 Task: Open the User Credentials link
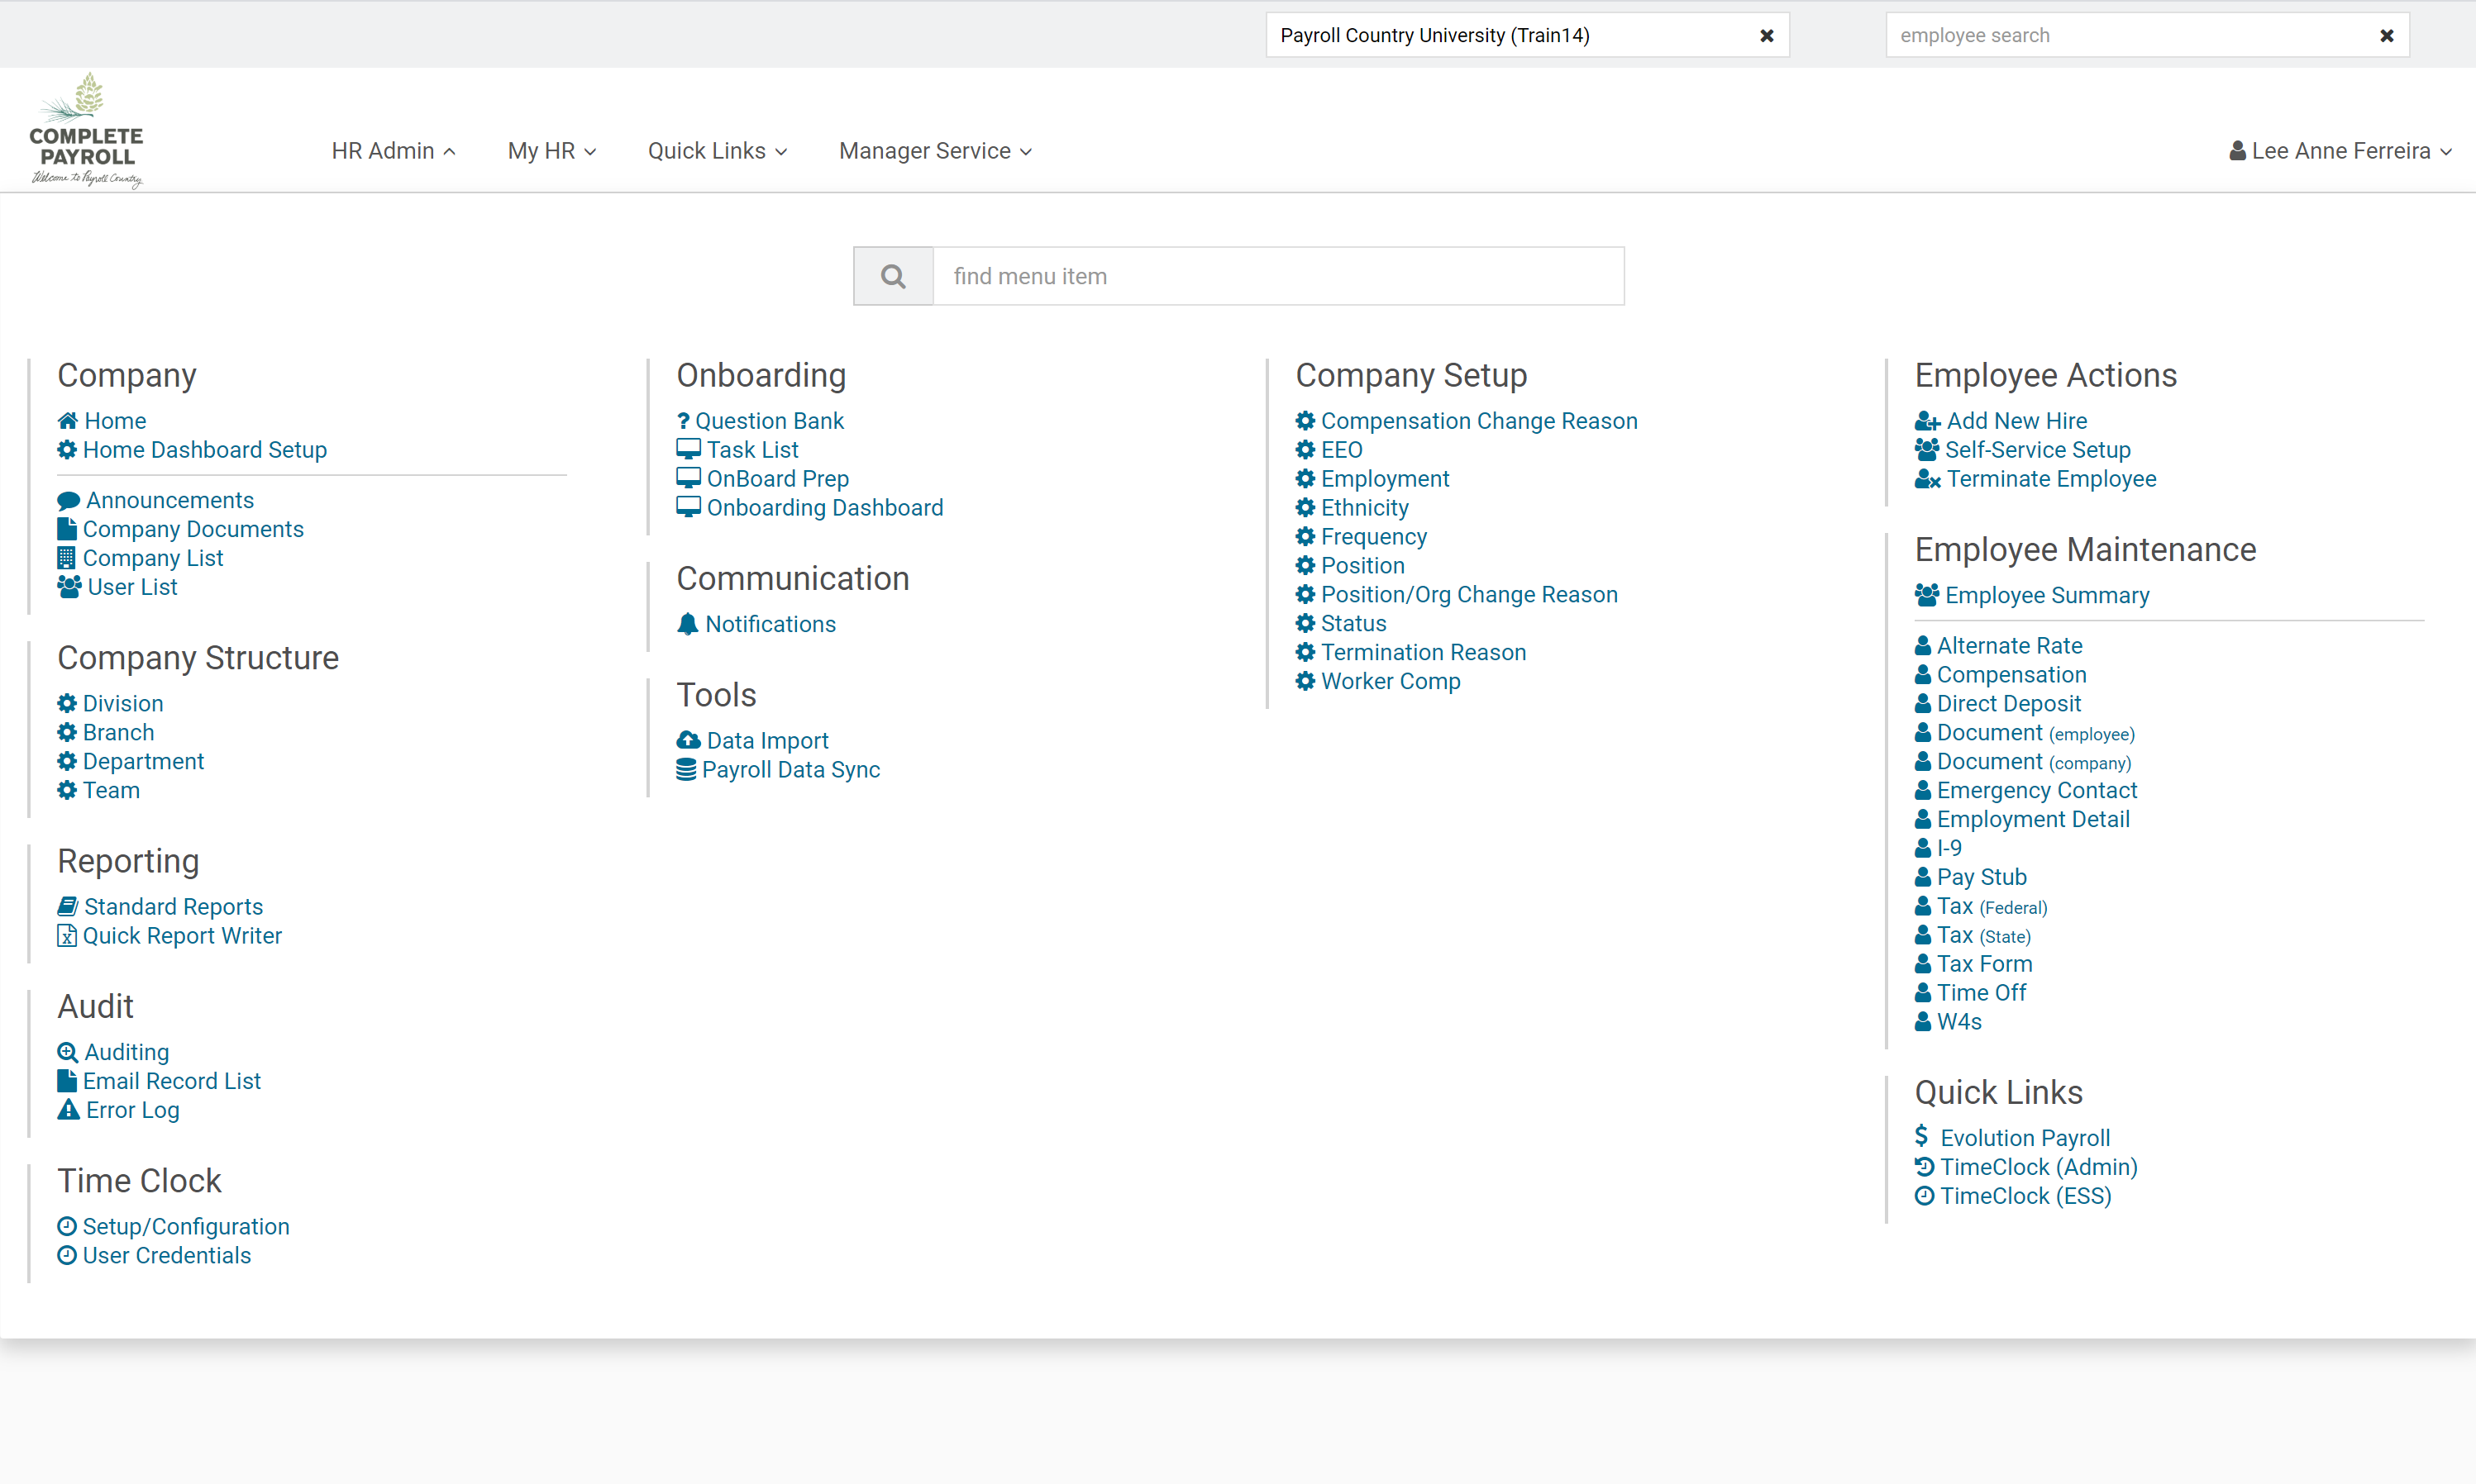pos(167,1256)
